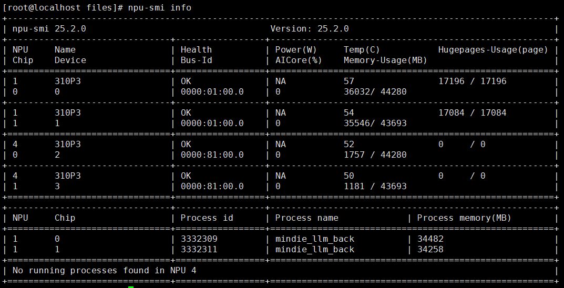Click the 'Process memory(MB)' column header

pos(464,218)
